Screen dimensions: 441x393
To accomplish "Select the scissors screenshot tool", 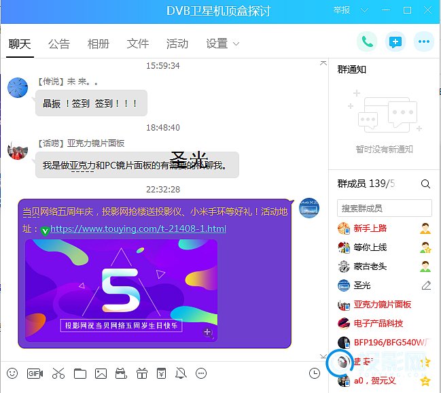I will click(58, 373).
